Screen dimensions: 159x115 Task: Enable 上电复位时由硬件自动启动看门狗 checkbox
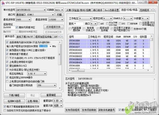coord(7,81)
